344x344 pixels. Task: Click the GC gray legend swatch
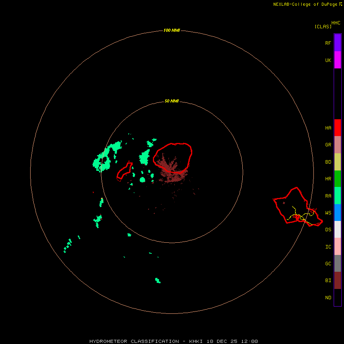338,263
